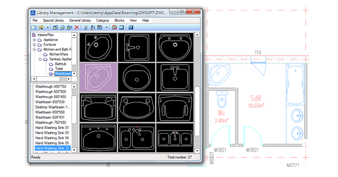
Task: Open the Special Library menu
Action: pyautogui.click(x=53, y=21)
